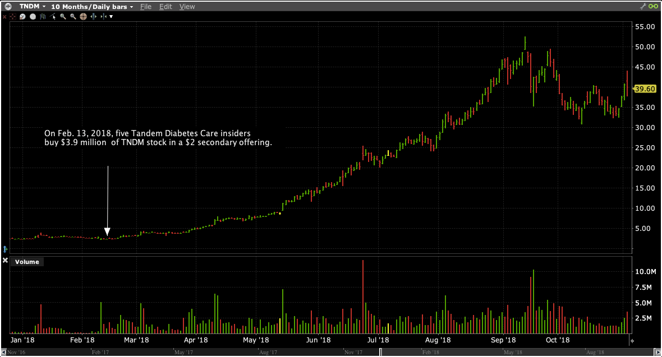The height and width of the screenshot is (357, 662).
Task: Click the red X in toolbar
Action: 4,17
